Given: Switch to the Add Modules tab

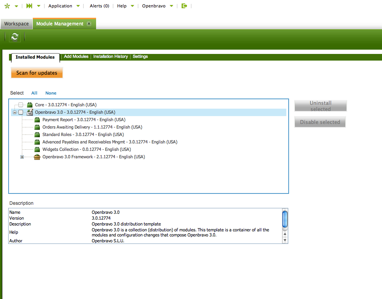Looking at the screenshot, I should pyautogui.click(x=76, y=57).
